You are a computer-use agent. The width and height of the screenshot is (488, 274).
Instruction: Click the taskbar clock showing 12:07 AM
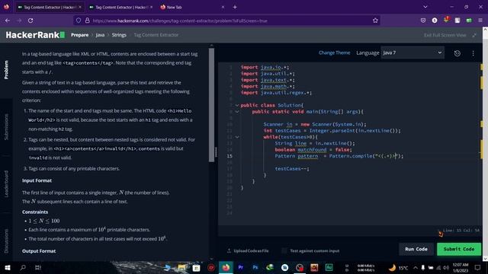(461, 267)
